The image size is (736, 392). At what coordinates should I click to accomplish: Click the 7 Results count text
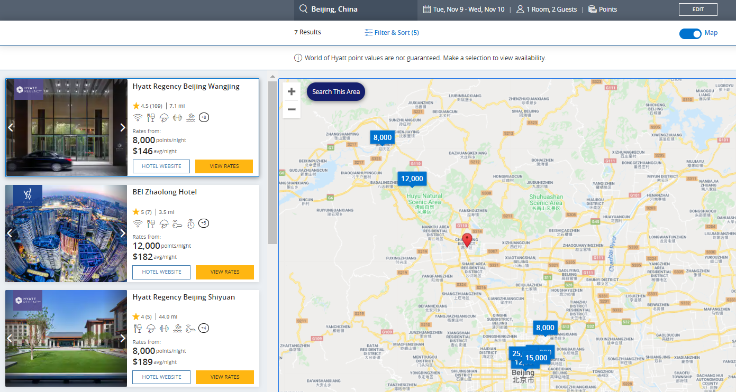click(307, 32)
